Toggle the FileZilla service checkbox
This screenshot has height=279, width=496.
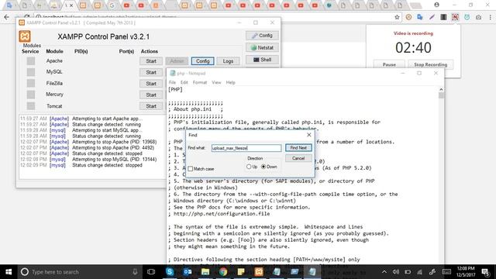tap(31, 84)
